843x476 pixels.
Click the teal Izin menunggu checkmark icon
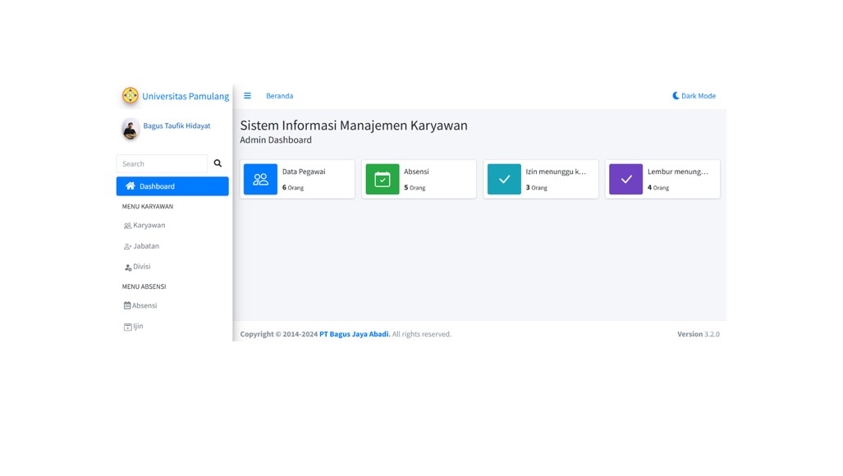coord(504,179)
